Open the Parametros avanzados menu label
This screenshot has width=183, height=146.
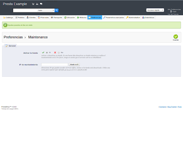point(115,18)
